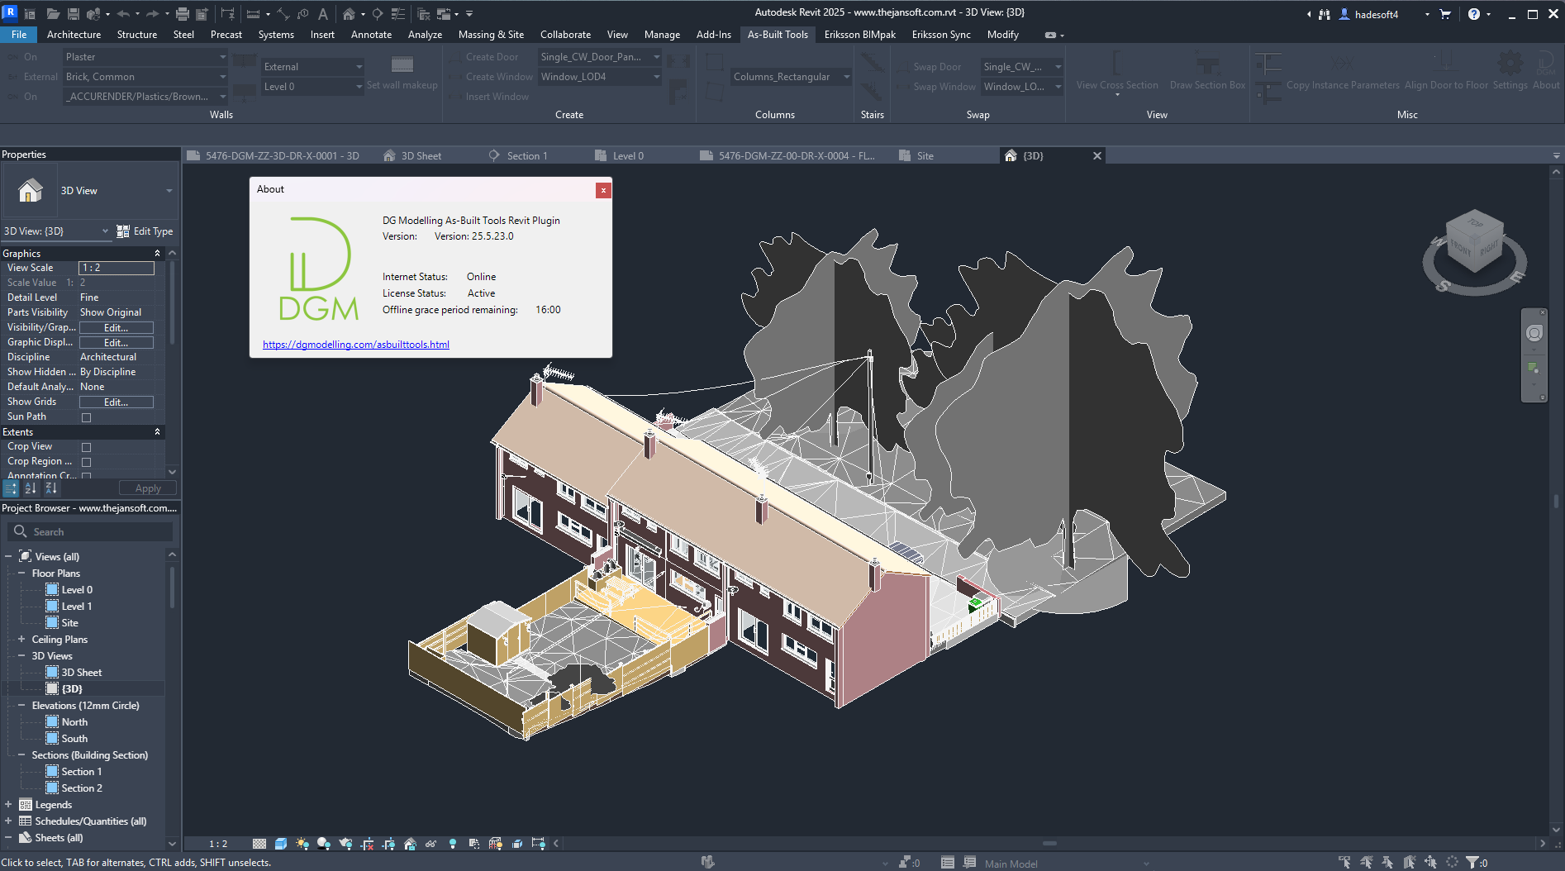Click the Apply button in Properties
Viewport: 1565px width, 871px height.
[148, 488]
